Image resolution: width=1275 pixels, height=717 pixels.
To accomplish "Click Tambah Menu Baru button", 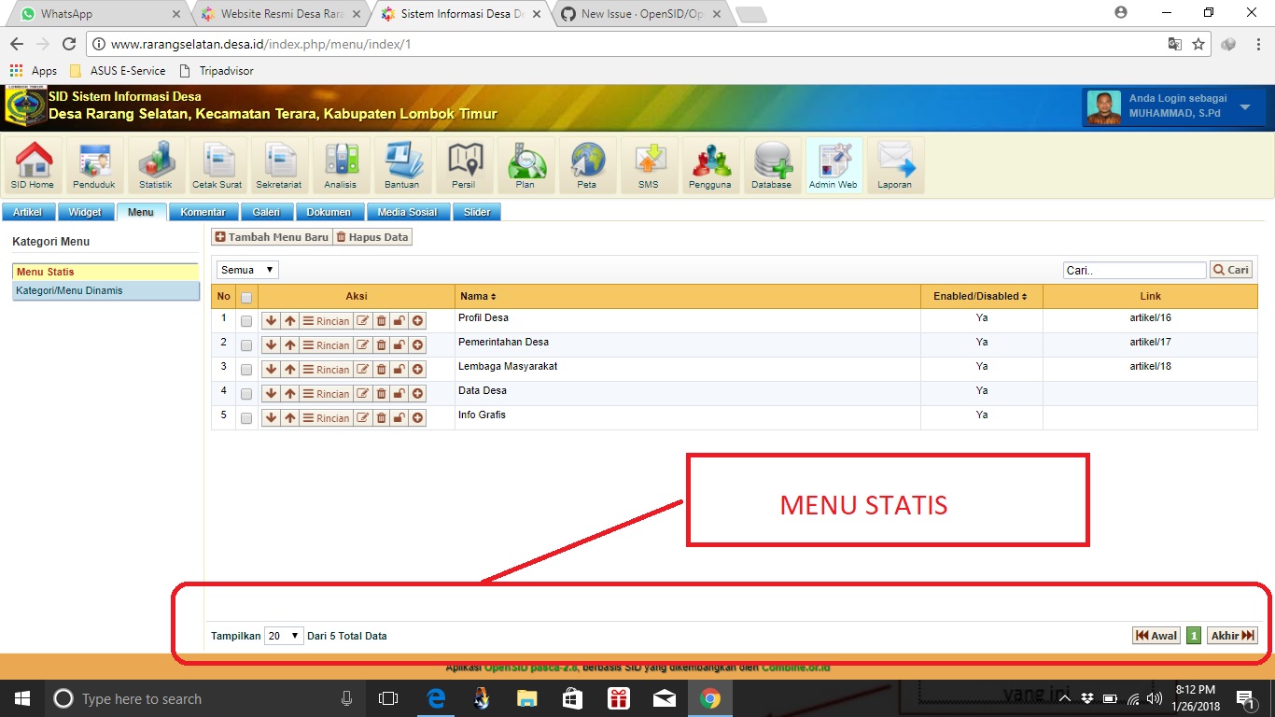I will [272, 237].
